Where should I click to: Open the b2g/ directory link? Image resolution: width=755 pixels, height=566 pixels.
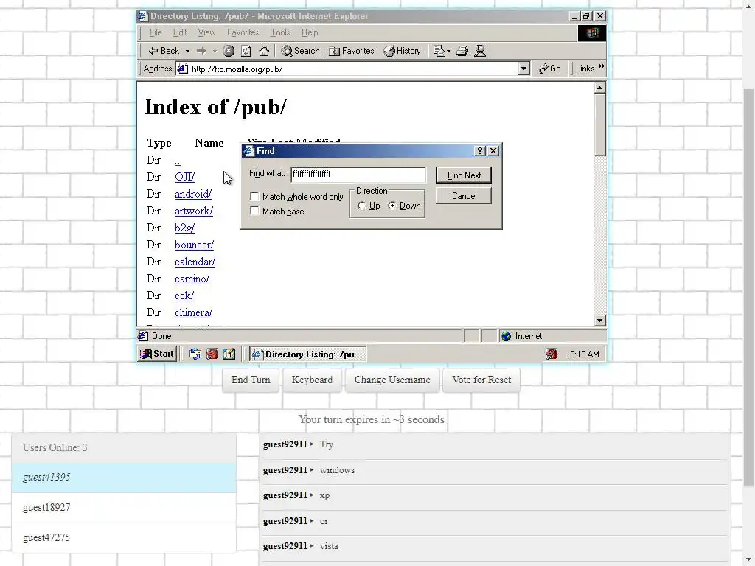[185, 228]
